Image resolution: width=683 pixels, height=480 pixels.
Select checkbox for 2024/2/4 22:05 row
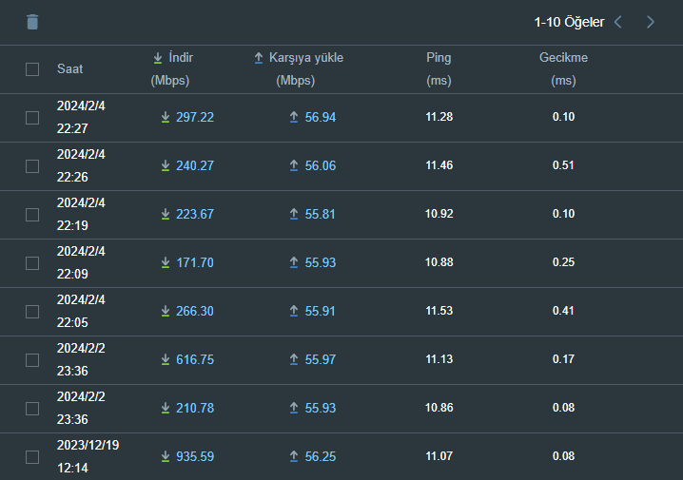coord(32,312)
